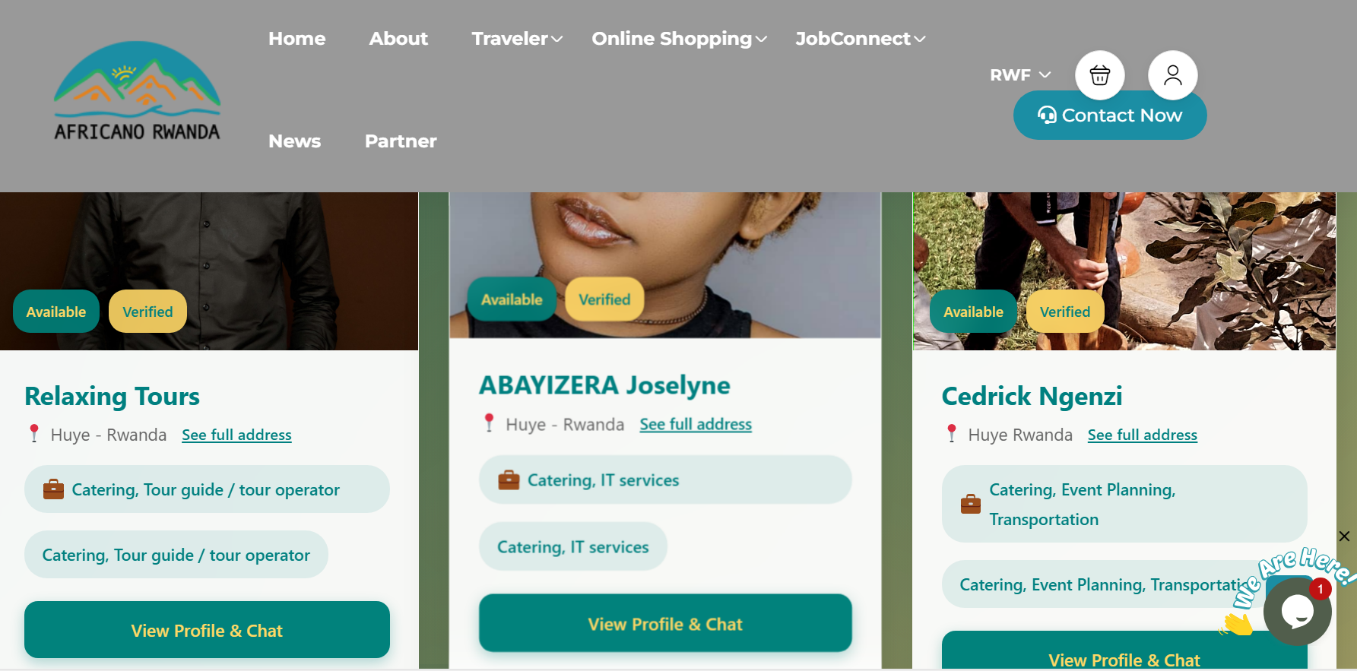
Task: Close the We Are Here popup
Action: click(x=1344, y=536)
